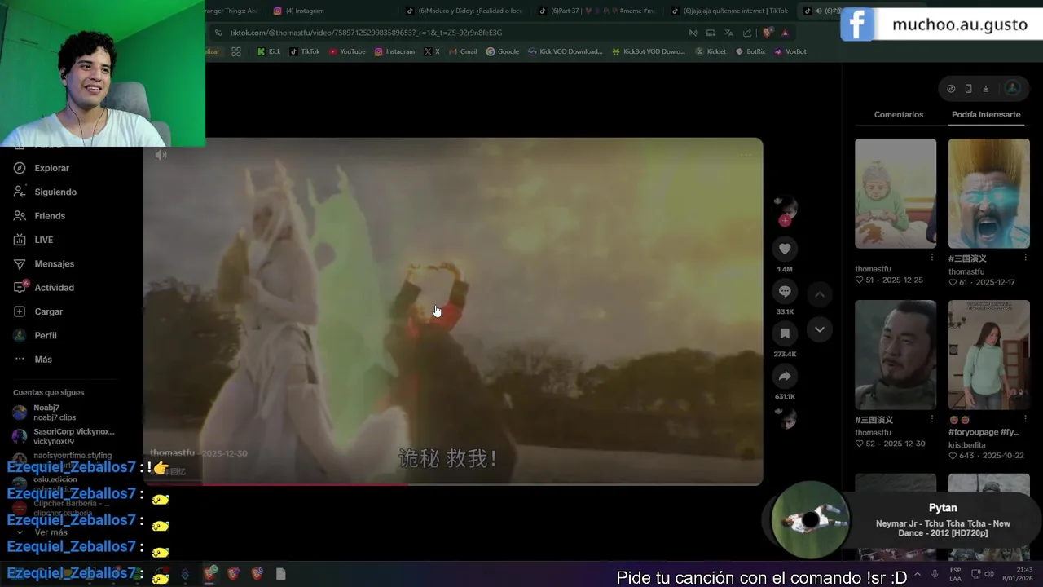Image resolution: width=1043 pixels, height=587 pixels.
Task: Click the phone app icon in top-right pill
Action: tap(968, 88)
